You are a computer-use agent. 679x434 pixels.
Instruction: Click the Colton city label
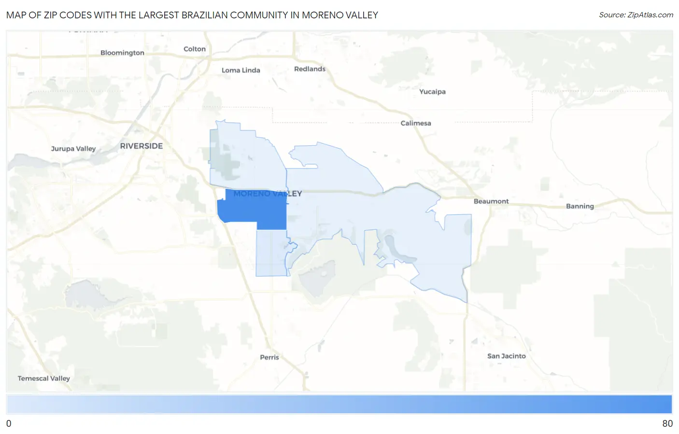[195, 49]
